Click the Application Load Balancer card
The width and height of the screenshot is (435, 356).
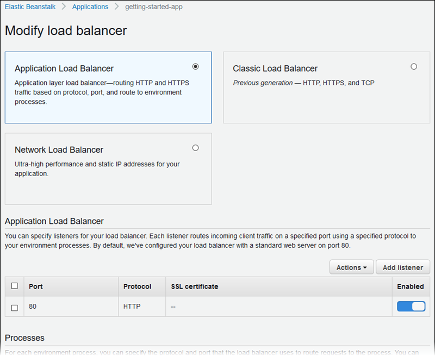point(108,87)
